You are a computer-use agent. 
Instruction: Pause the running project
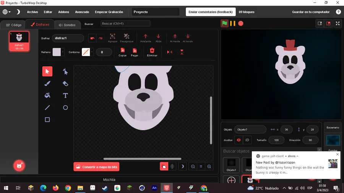pos(232,23)
